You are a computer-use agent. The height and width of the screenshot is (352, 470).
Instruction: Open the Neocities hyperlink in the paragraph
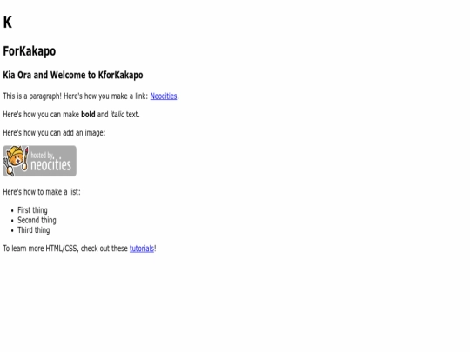point(164,96)
